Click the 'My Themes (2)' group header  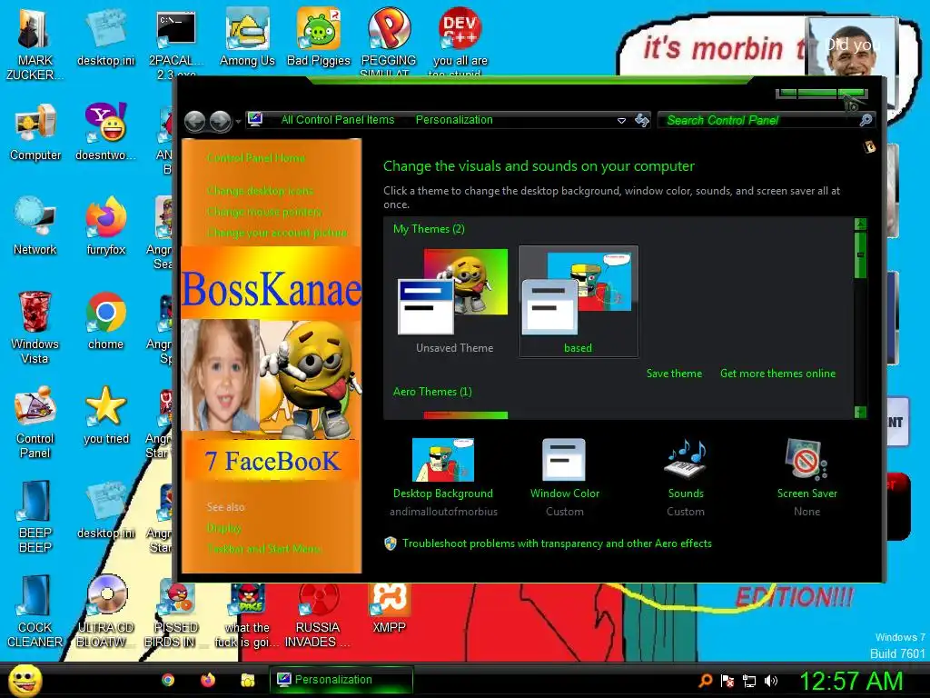[429, 229]
